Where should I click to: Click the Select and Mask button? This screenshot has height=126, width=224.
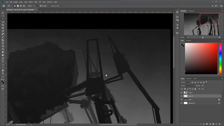pos(56,6)
